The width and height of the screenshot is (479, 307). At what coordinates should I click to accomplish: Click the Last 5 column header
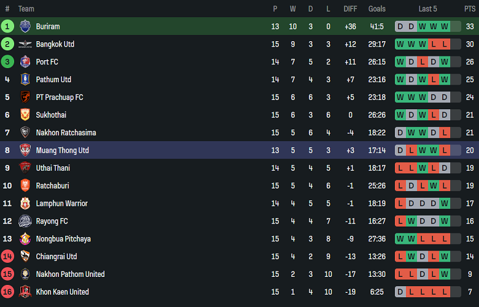[x=428, y=9]
